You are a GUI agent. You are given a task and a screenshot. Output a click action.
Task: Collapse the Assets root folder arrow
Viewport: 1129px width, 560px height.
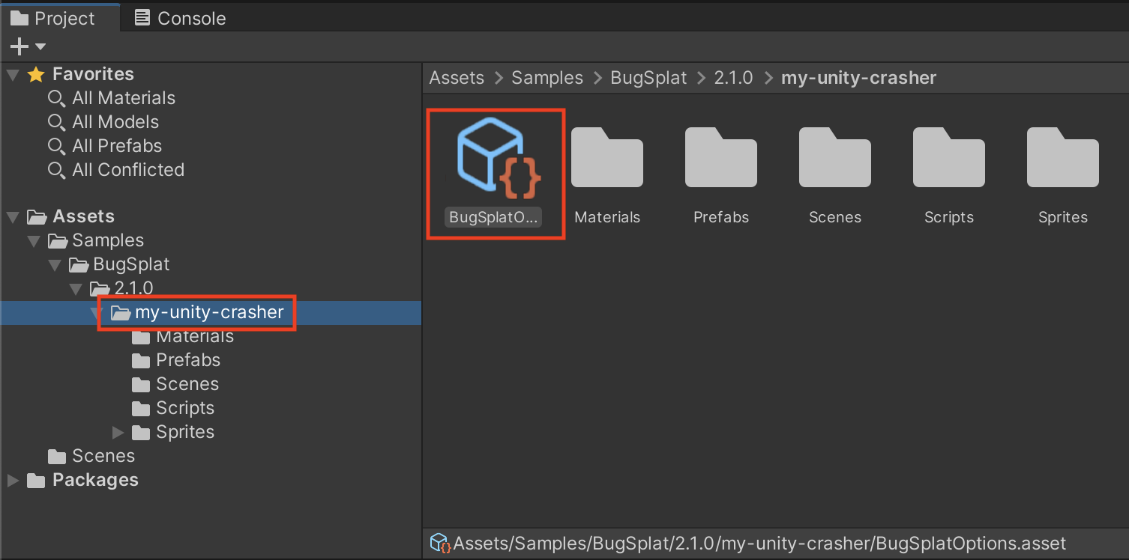click(13, 216)
